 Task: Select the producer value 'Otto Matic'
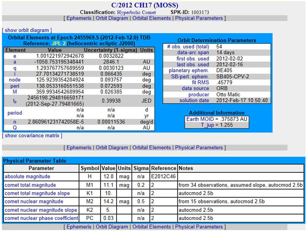[228, 94]
